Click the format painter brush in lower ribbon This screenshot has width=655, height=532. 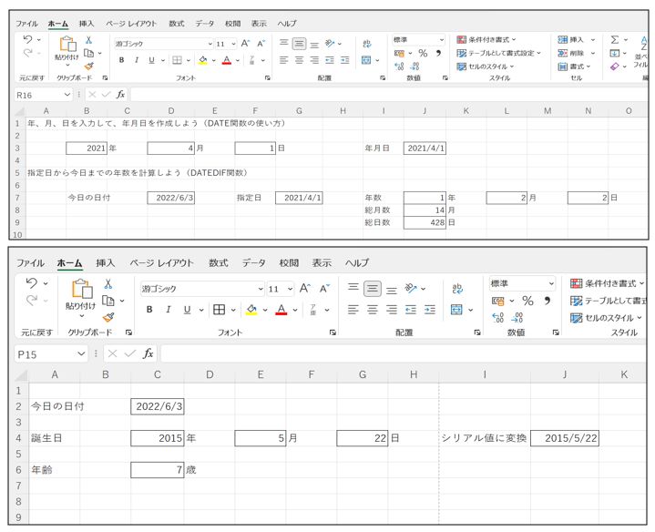108,317
